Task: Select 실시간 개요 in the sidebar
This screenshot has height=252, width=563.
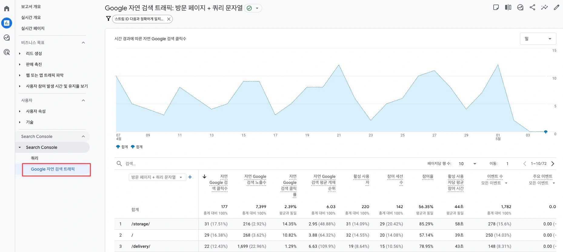Action: coord(31,18)
